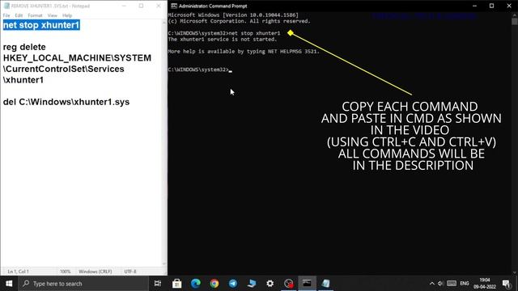Open Notepad Edit menu

(x=19, y=15)
